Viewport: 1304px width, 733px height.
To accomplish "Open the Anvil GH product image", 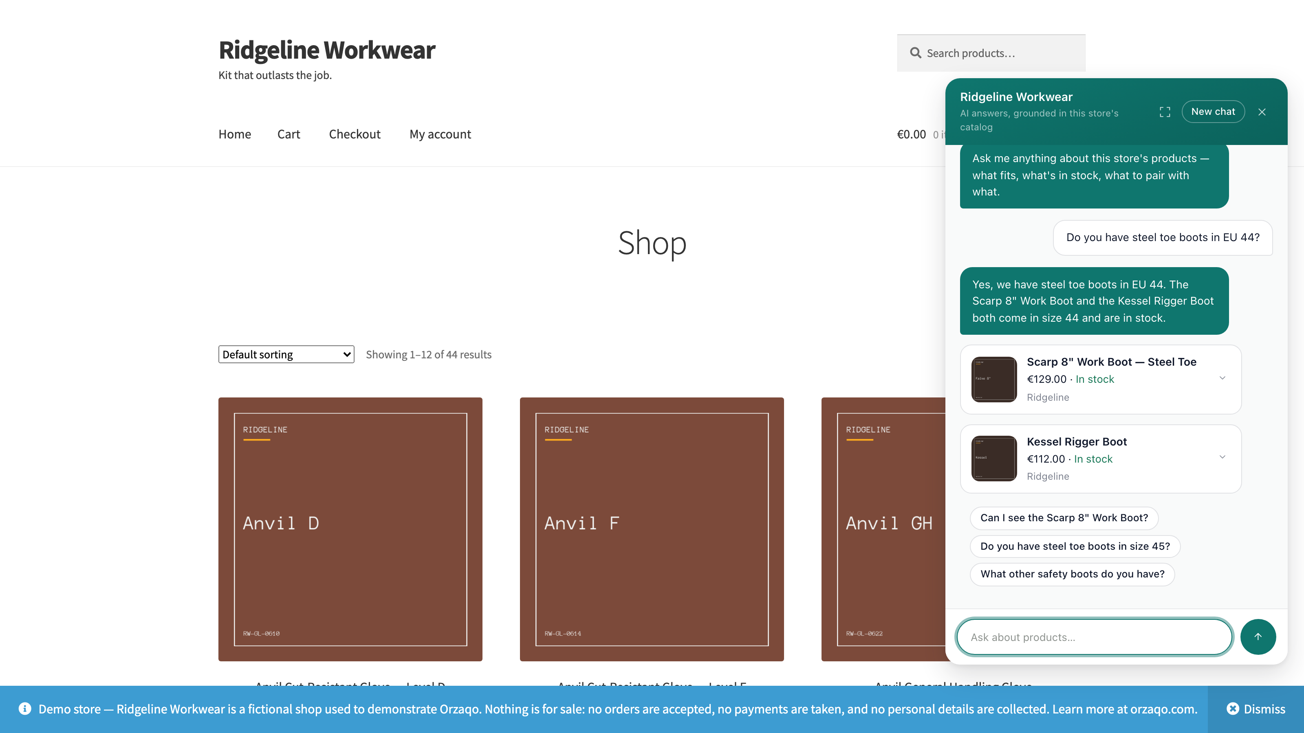I will point(883,529).
